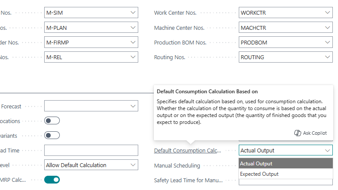The image size is (338, 190).
Task: Expand the Machine Center Nos. MACHCTR dropdown
Action: [327, 28]
